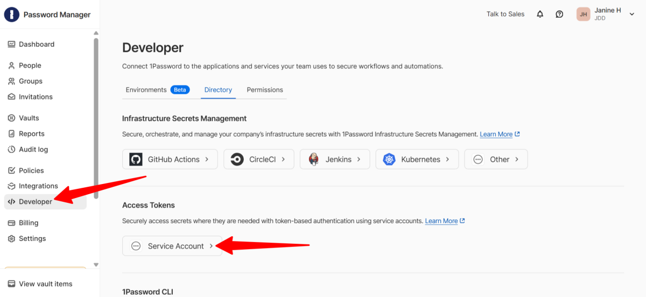Click the chevron on CircleCI
Viewport: 646px width, 297px height.
pos(283,159)
